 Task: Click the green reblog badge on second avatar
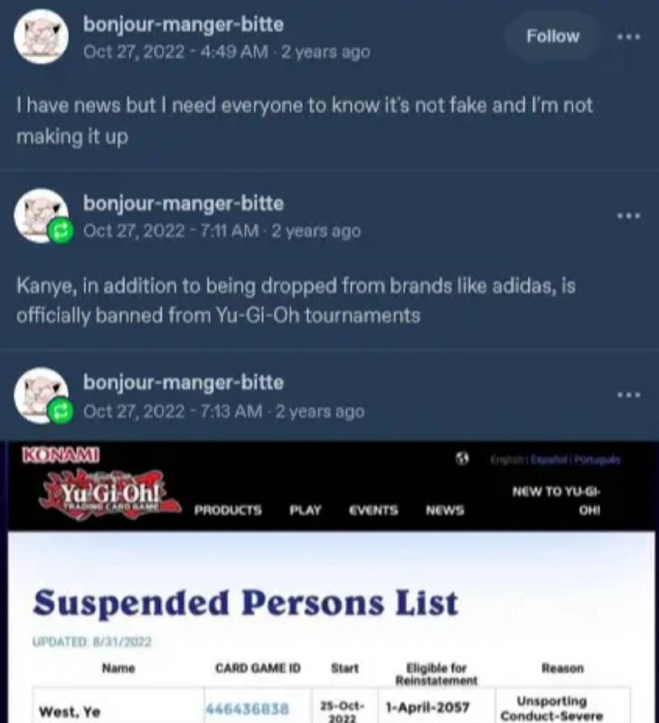click(61, 231)
